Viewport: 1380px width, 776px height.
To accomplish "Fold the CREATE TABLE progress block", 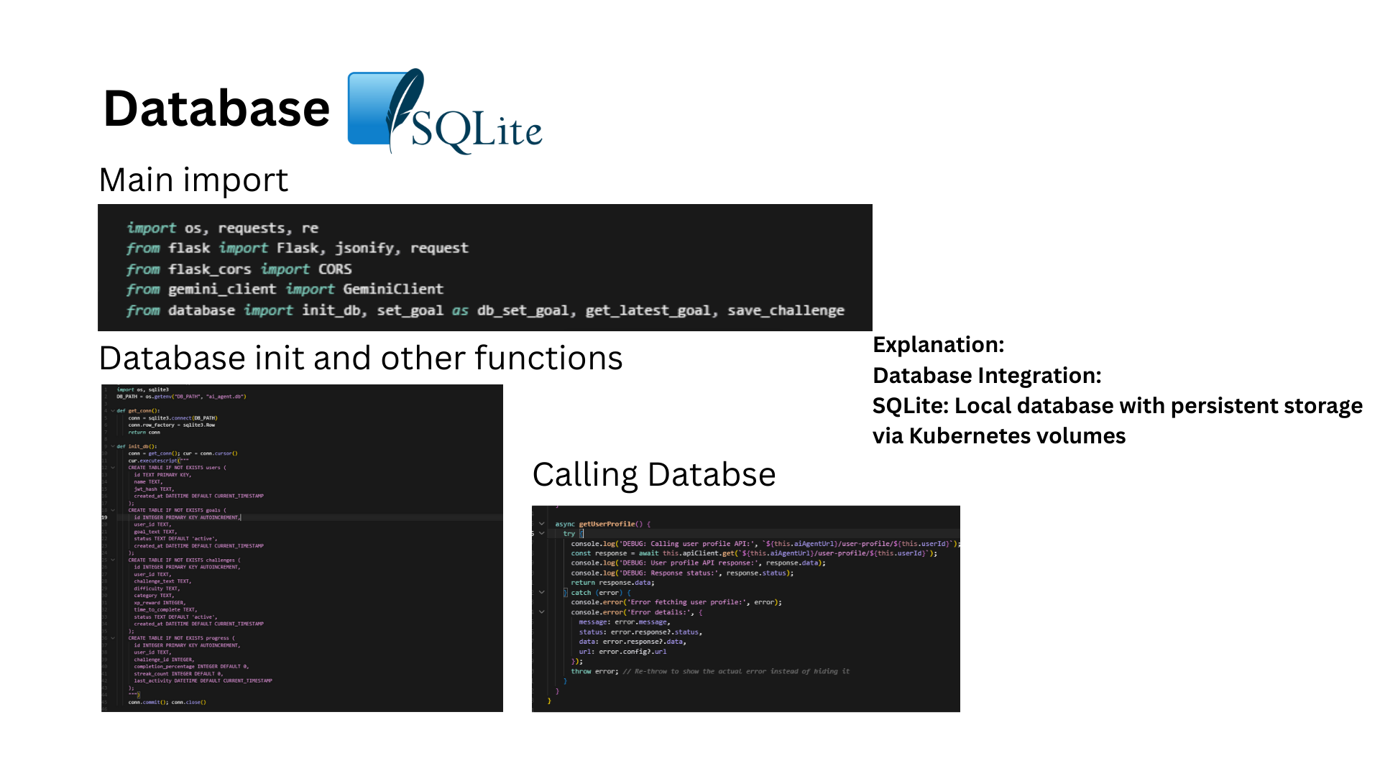I will 113,638.
